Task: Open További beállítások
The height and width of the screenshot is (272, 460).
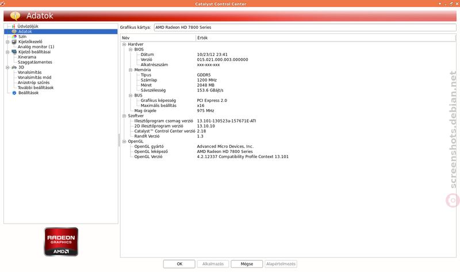Action: [36, 88]
